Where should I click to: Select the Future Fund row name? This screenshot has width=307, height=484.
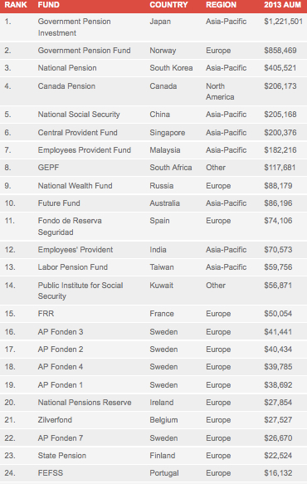59,203
